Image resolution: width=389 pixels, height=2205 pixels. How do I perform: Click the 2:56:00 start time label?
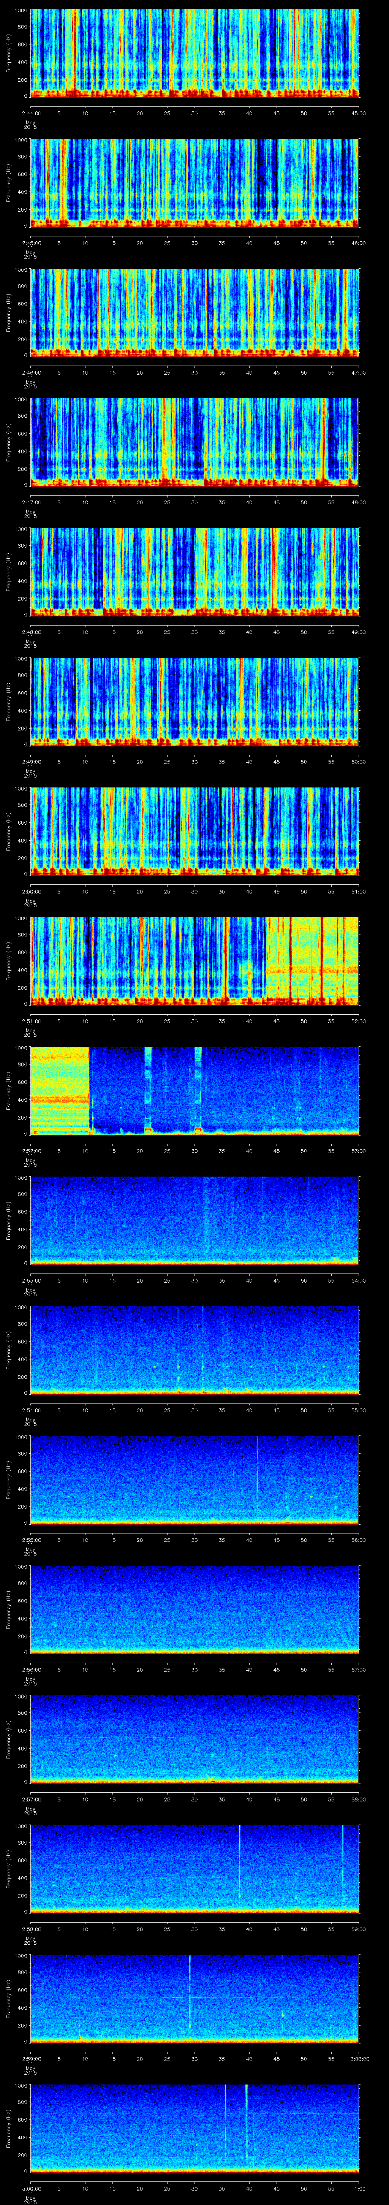31,1669
